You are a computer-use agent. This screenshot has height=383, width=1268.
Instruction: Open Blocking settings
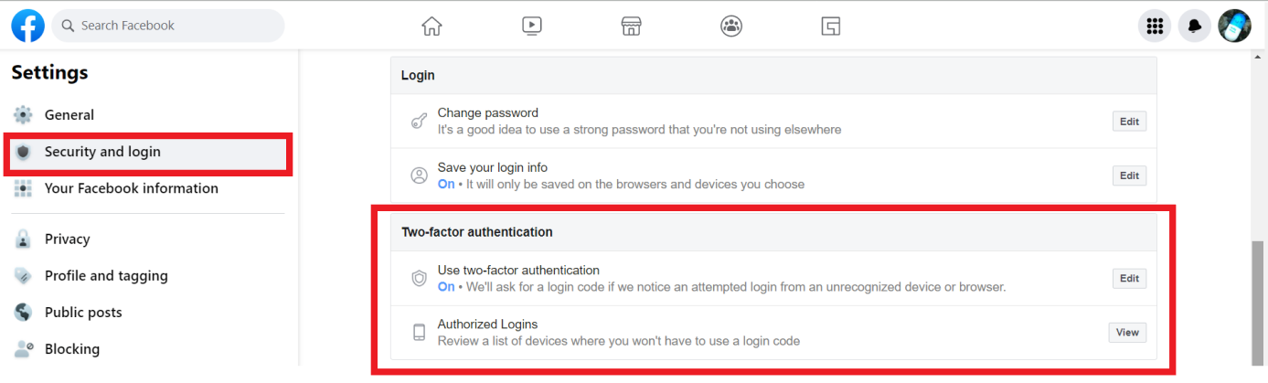(72, 349)
